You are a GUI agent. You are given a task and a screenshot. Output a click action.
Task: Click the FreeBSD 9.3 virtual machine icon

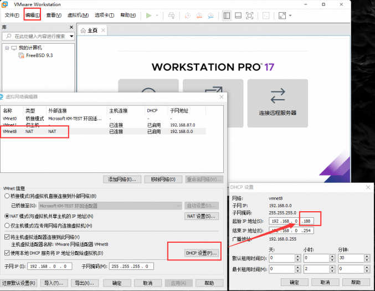(x=21, y=55)
